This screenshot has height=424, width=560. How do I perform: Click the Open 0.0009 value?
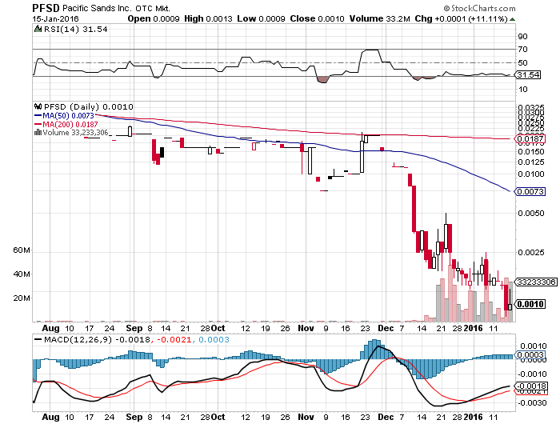tap(154, 18)
